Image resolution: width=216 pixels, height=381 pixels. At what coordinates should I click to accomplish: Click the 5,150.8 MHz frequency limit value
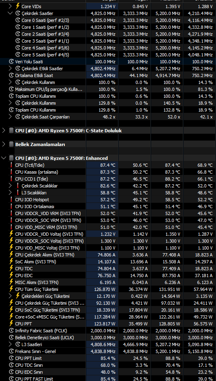pos(200,351)
